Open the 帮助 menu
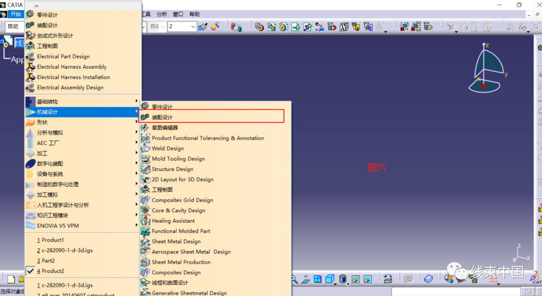 [195, 14]
